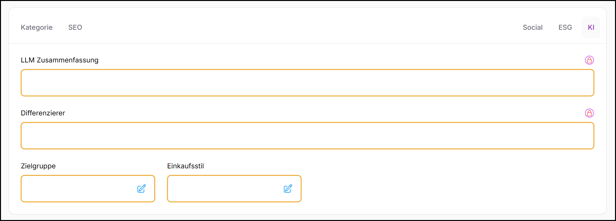
Task: Click the LLM Zusammenfassung label
Action: tap(60, 60)
